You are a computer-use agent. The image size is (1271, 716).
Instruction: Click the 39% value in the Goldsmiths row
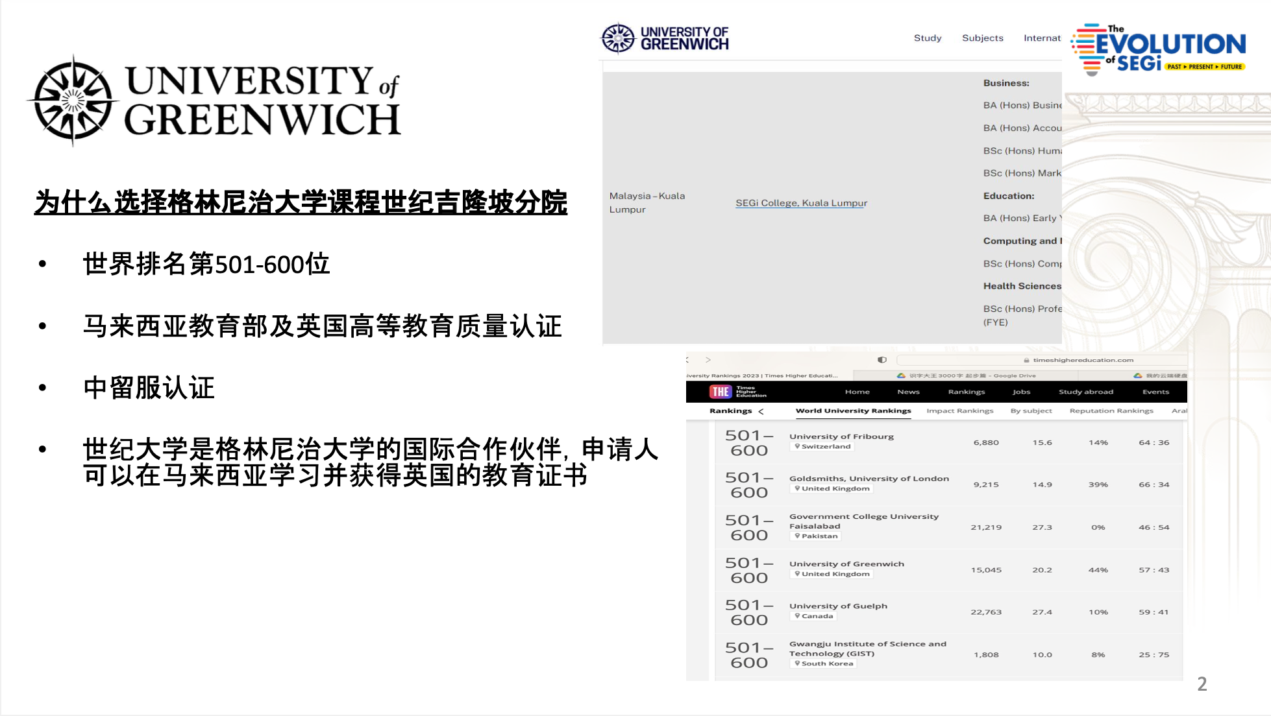(x=1098, y=485)
